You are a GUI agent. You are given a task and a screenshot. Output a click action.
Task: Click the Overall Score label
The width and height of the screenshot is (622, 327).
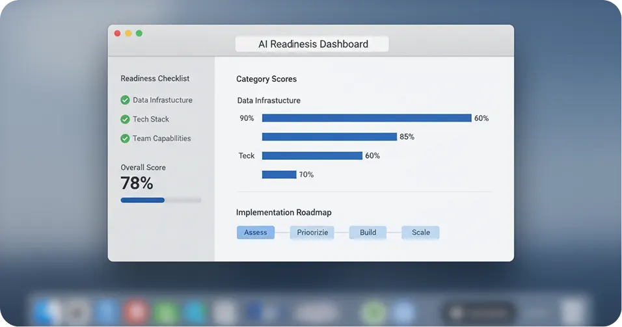pos(143,167)
